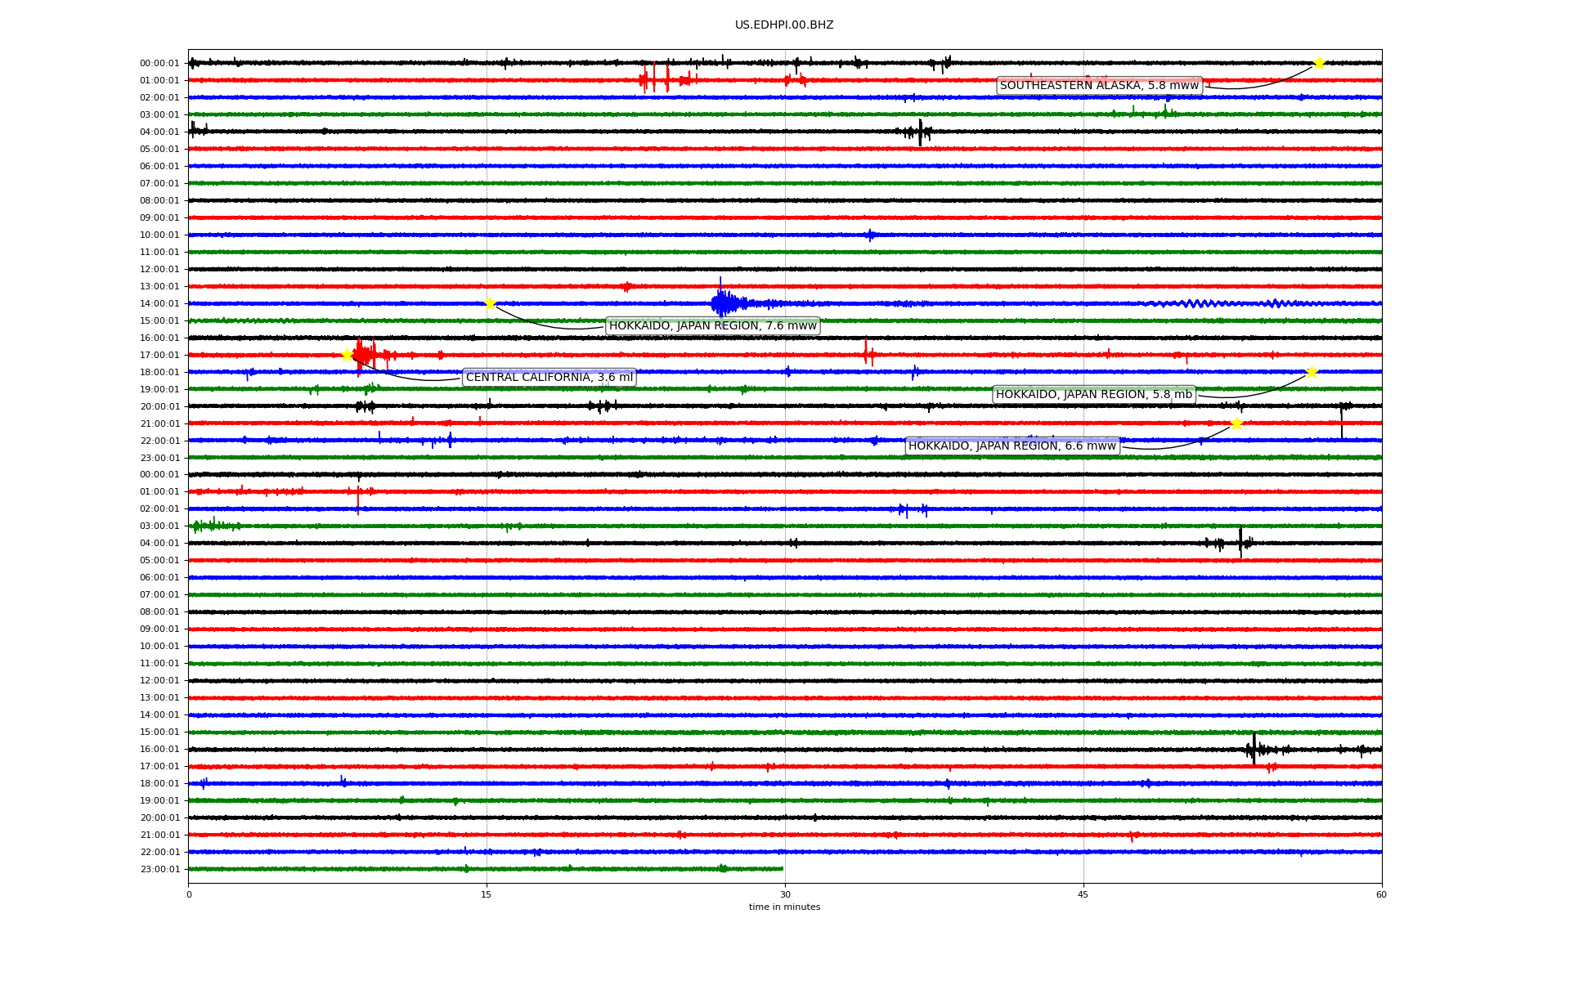The image size is (1570, 981).
Task: Click the 45 tick on the time axis
Action: pos(1083,894)
